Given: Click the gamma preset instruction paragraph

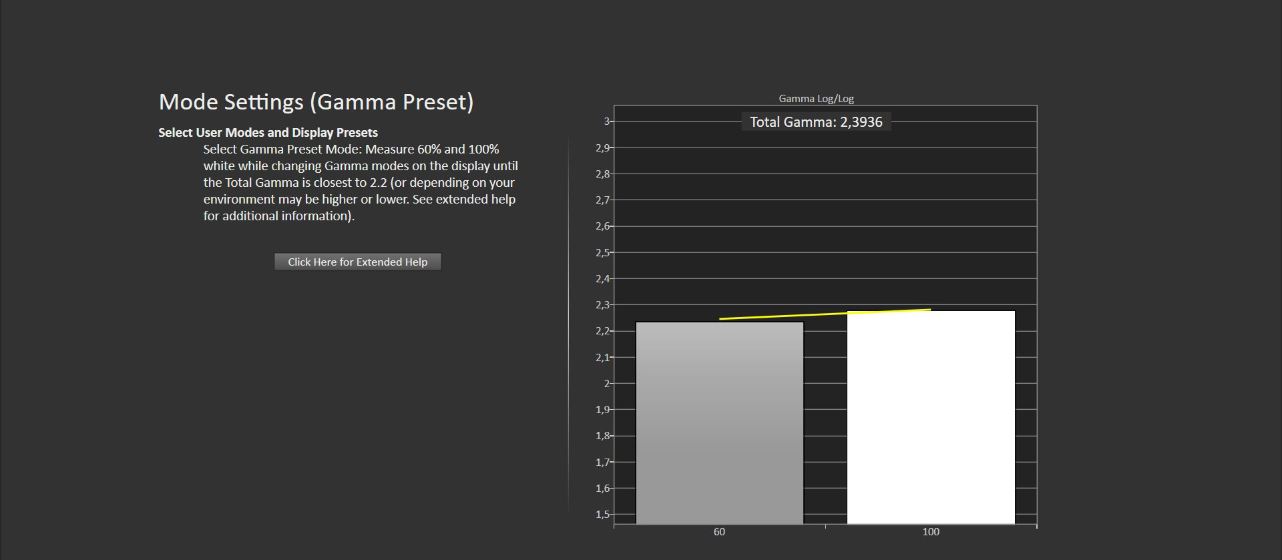Looking at the screenshot, I should [x=361, y=182].
